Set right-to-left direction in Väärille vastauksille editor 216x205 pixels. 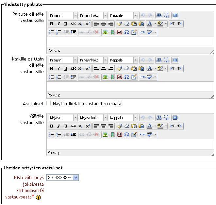pyautogui.click(x=179, y=126)
